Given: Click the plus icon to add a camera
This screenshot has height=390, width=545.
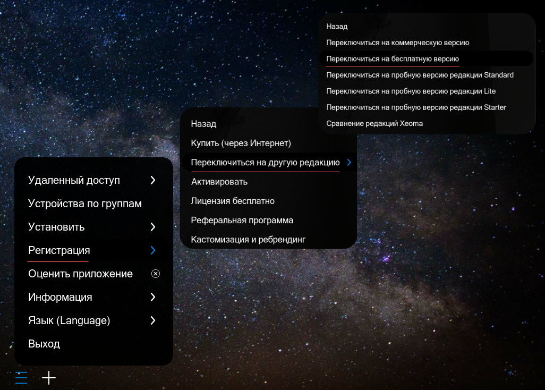Looking at the screenshot, I should click(49, 378).
